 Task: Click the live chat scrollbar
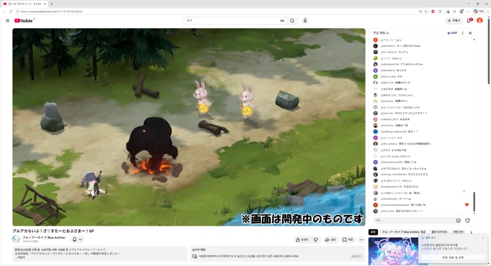[x=474, y=202]
